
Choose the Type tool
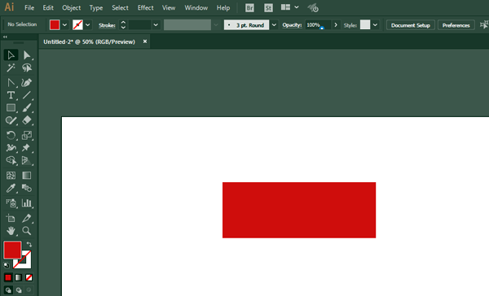tap(11, 95)
